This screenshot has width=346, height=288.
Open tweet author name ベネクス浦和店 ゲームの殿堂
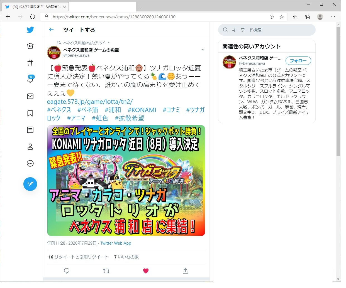[91, 50]
